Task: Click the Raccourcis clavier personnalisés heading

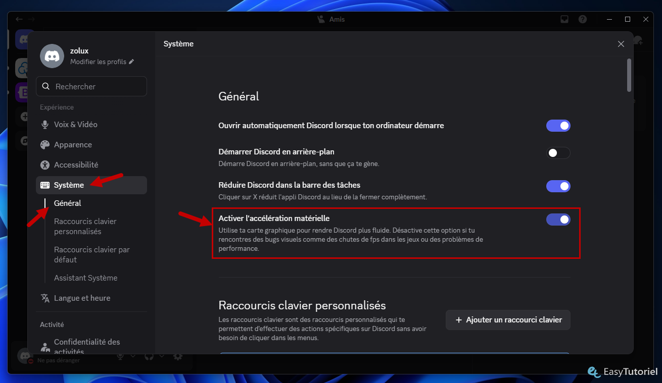Action: (x=302, y=305)
